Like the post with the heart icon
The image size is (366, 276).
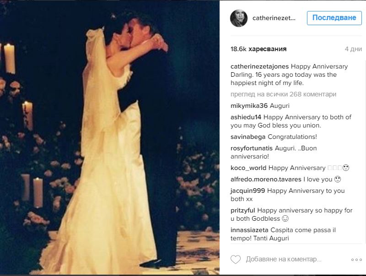[236, 260]
